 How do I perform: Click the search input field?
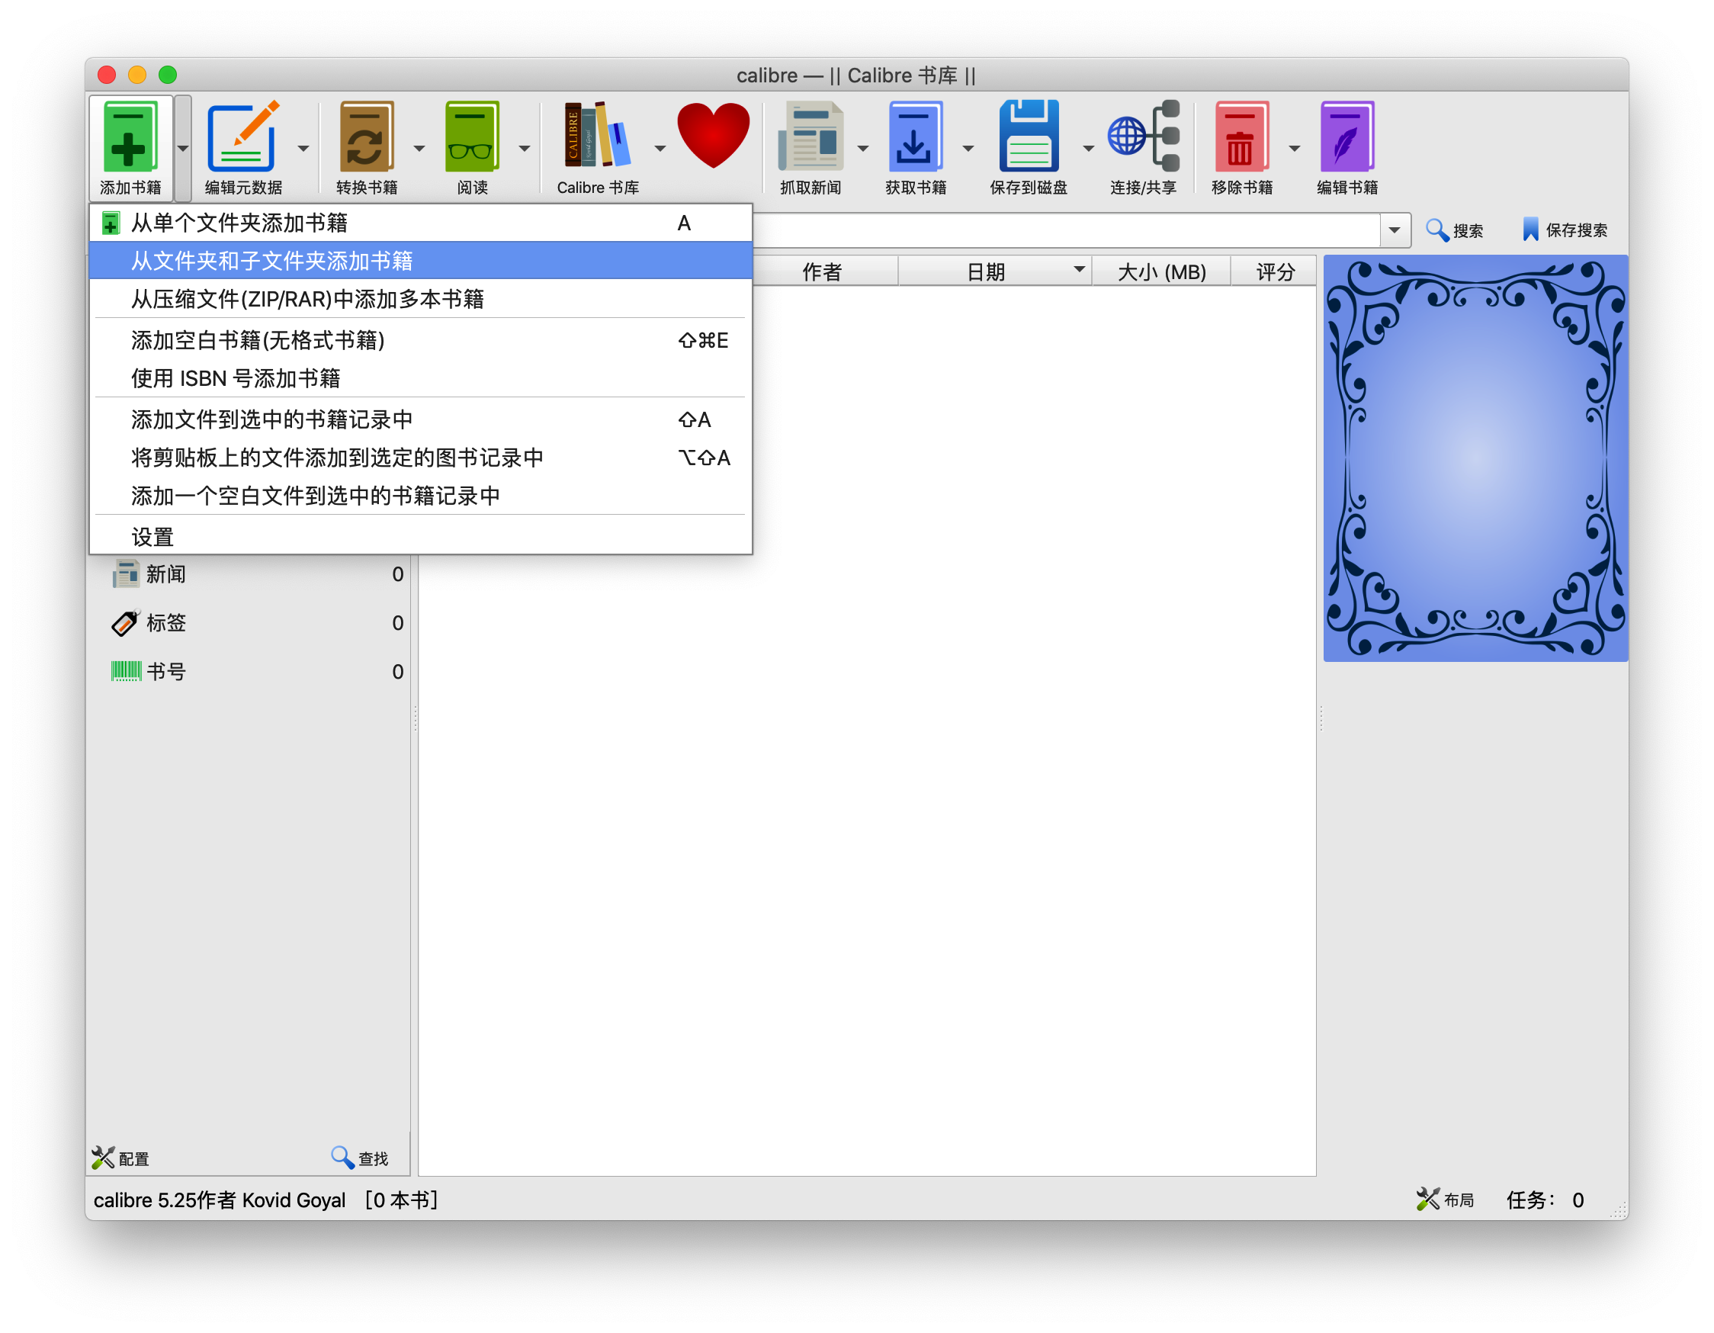tap(1066, 230)
